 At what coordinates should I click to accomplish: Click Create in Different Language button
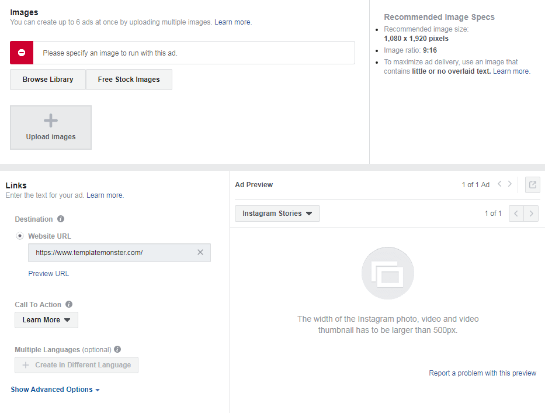coord(77,365)
